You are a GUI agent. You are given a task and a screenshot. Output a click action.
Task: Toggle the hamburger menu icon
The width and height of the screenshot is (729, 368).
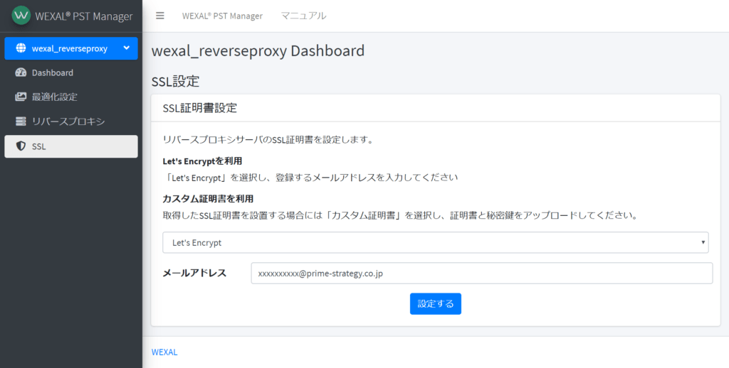point(160,16)
